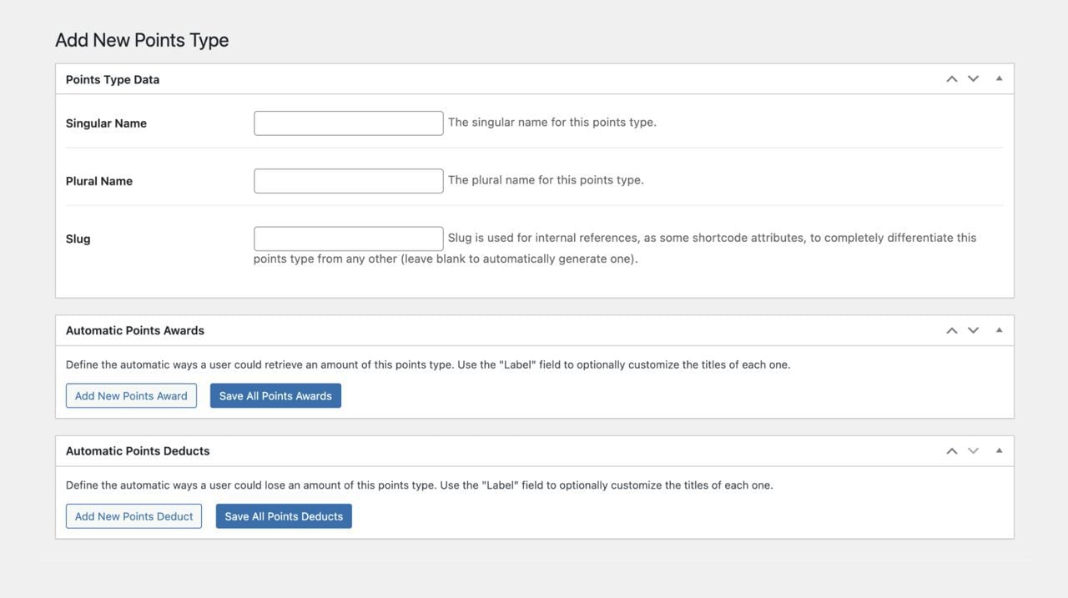Collapse the Automatic Points Awards panel
Screen dimensions: 1068x598
[997, 329]
